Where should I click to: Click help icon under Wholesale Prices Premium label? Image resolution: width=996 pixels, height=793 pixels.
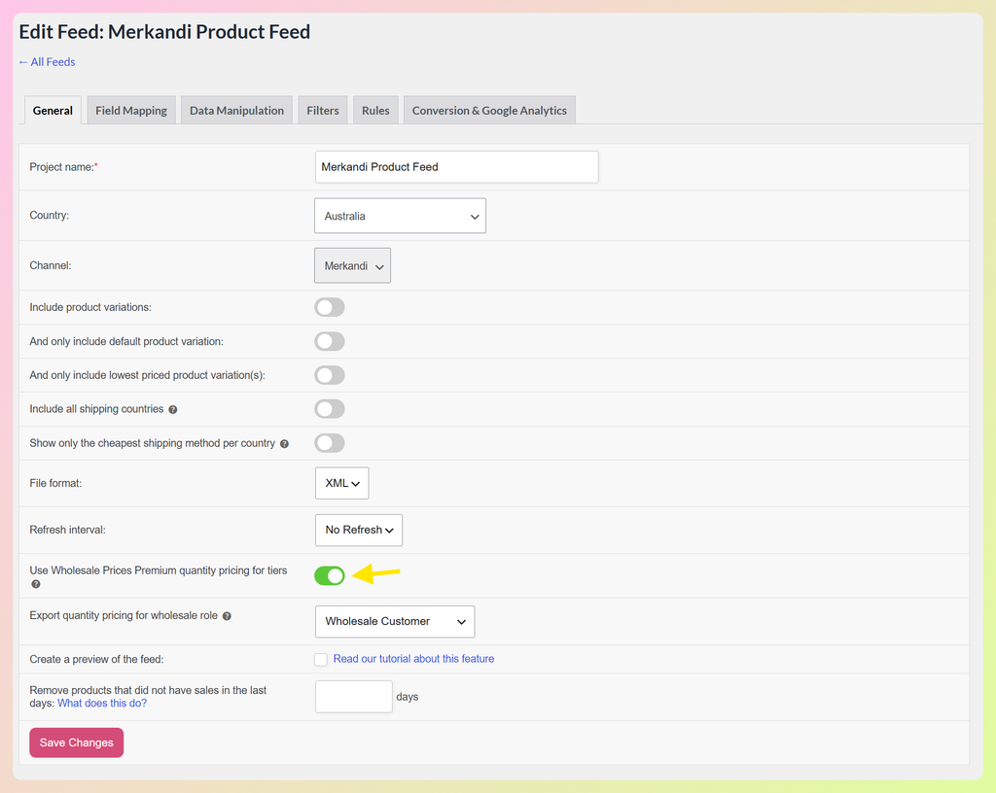(x=36, y=584)
